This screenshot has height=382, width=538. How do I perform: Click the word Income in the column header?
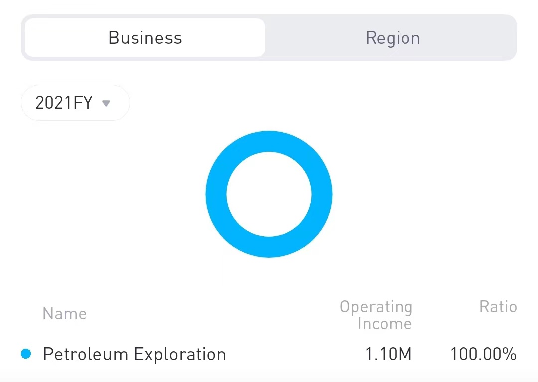coord(385,324)
